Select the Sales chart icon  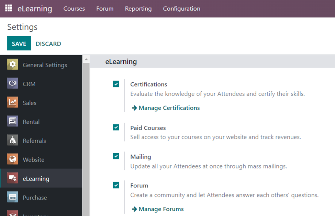pos(13,103)
